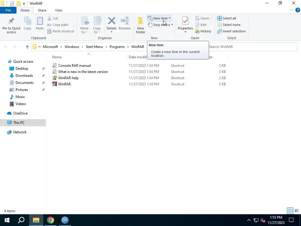The image size is (301, 226).
Task: Open Pictures in Quick access
Action: [22, 90]
